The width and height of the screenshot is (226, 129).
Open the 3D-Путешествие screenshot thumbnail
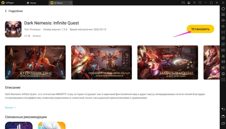click(x=35, y=62)
